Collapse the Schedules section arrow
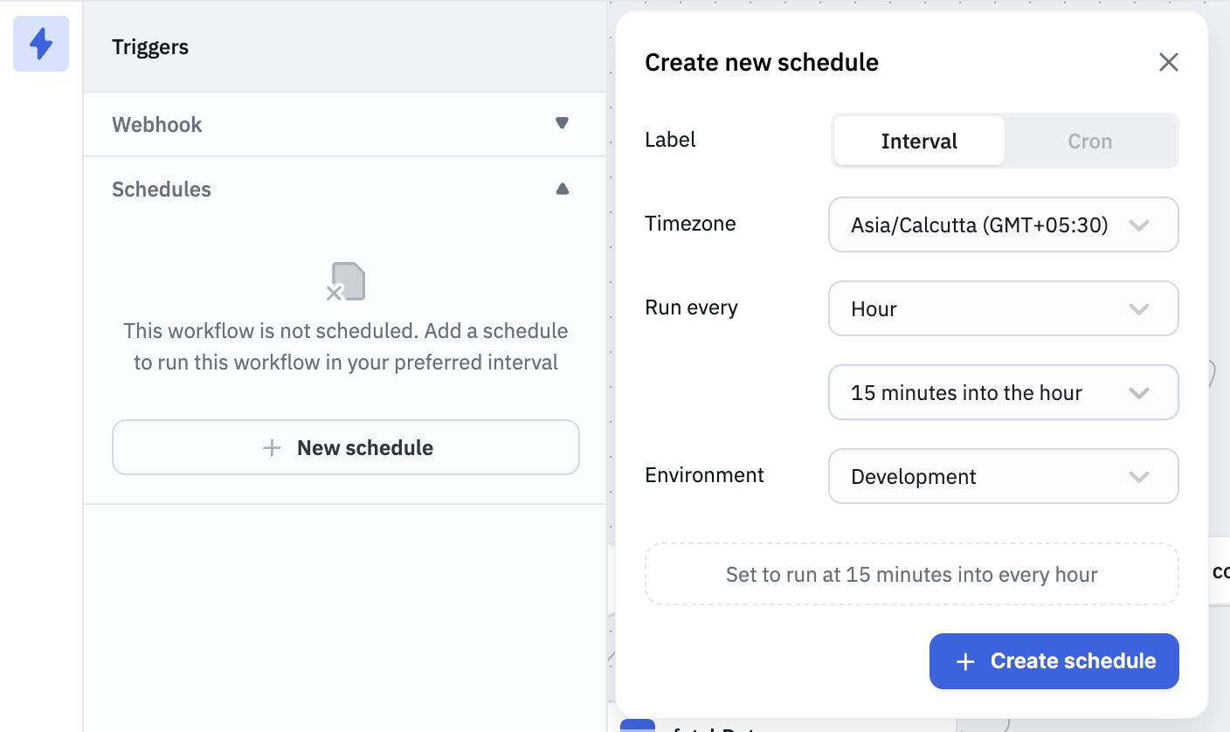This screenshot has height=732, width=1230. [562, 189]
